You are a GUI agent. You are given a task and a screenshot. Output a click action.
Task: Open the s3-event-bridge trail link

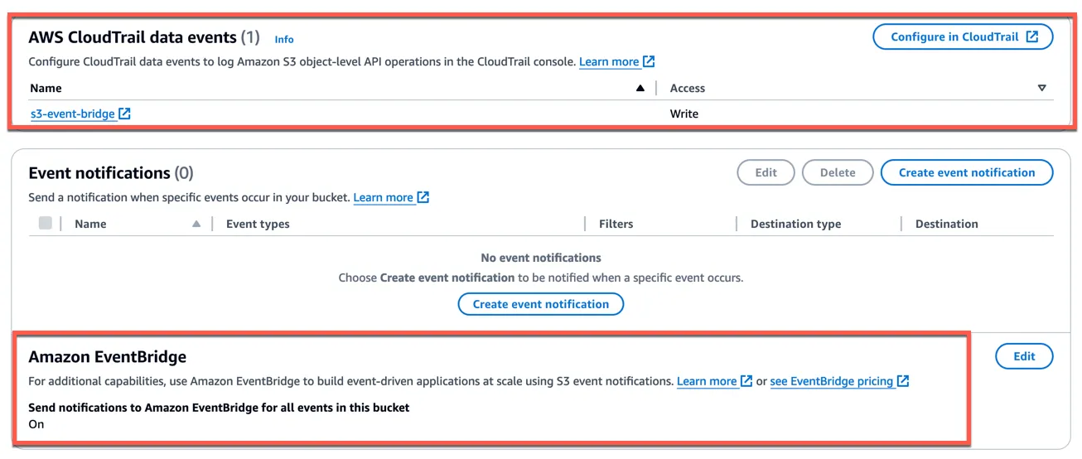(x=73, y=114)
